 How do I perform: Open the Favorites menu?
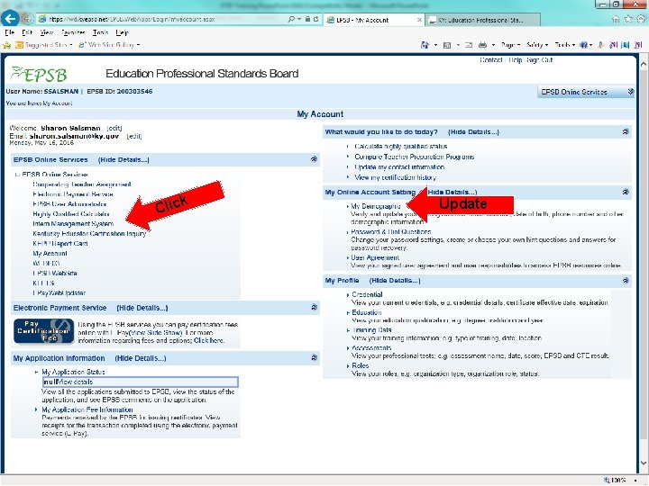pyautogui.click(x=73, y=32)
